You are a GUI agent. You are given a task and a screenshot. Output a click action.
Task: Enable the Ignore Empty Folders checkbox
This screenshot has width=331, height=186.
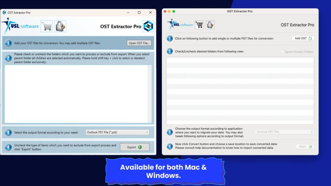[283, 52]
